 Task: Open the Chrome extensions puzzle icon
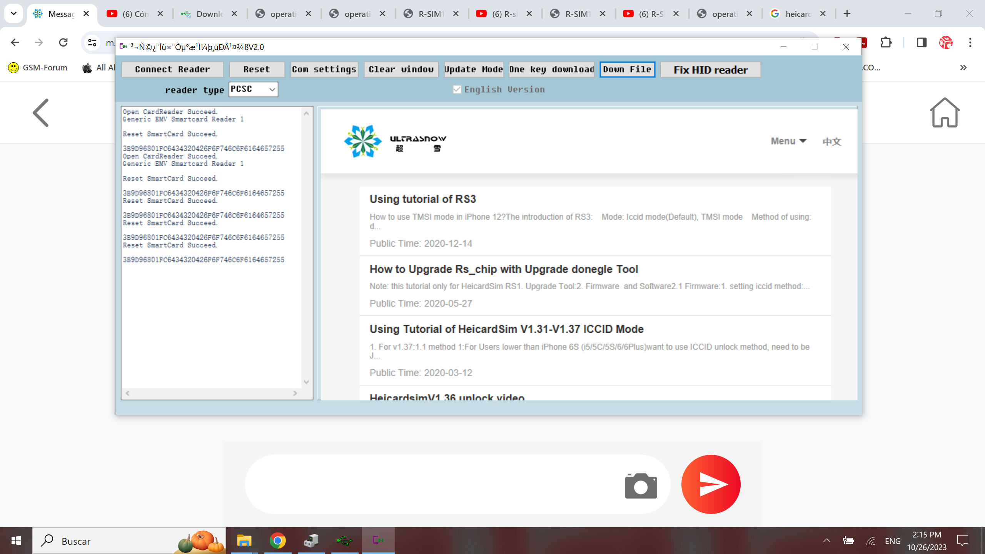pos(886,42)
